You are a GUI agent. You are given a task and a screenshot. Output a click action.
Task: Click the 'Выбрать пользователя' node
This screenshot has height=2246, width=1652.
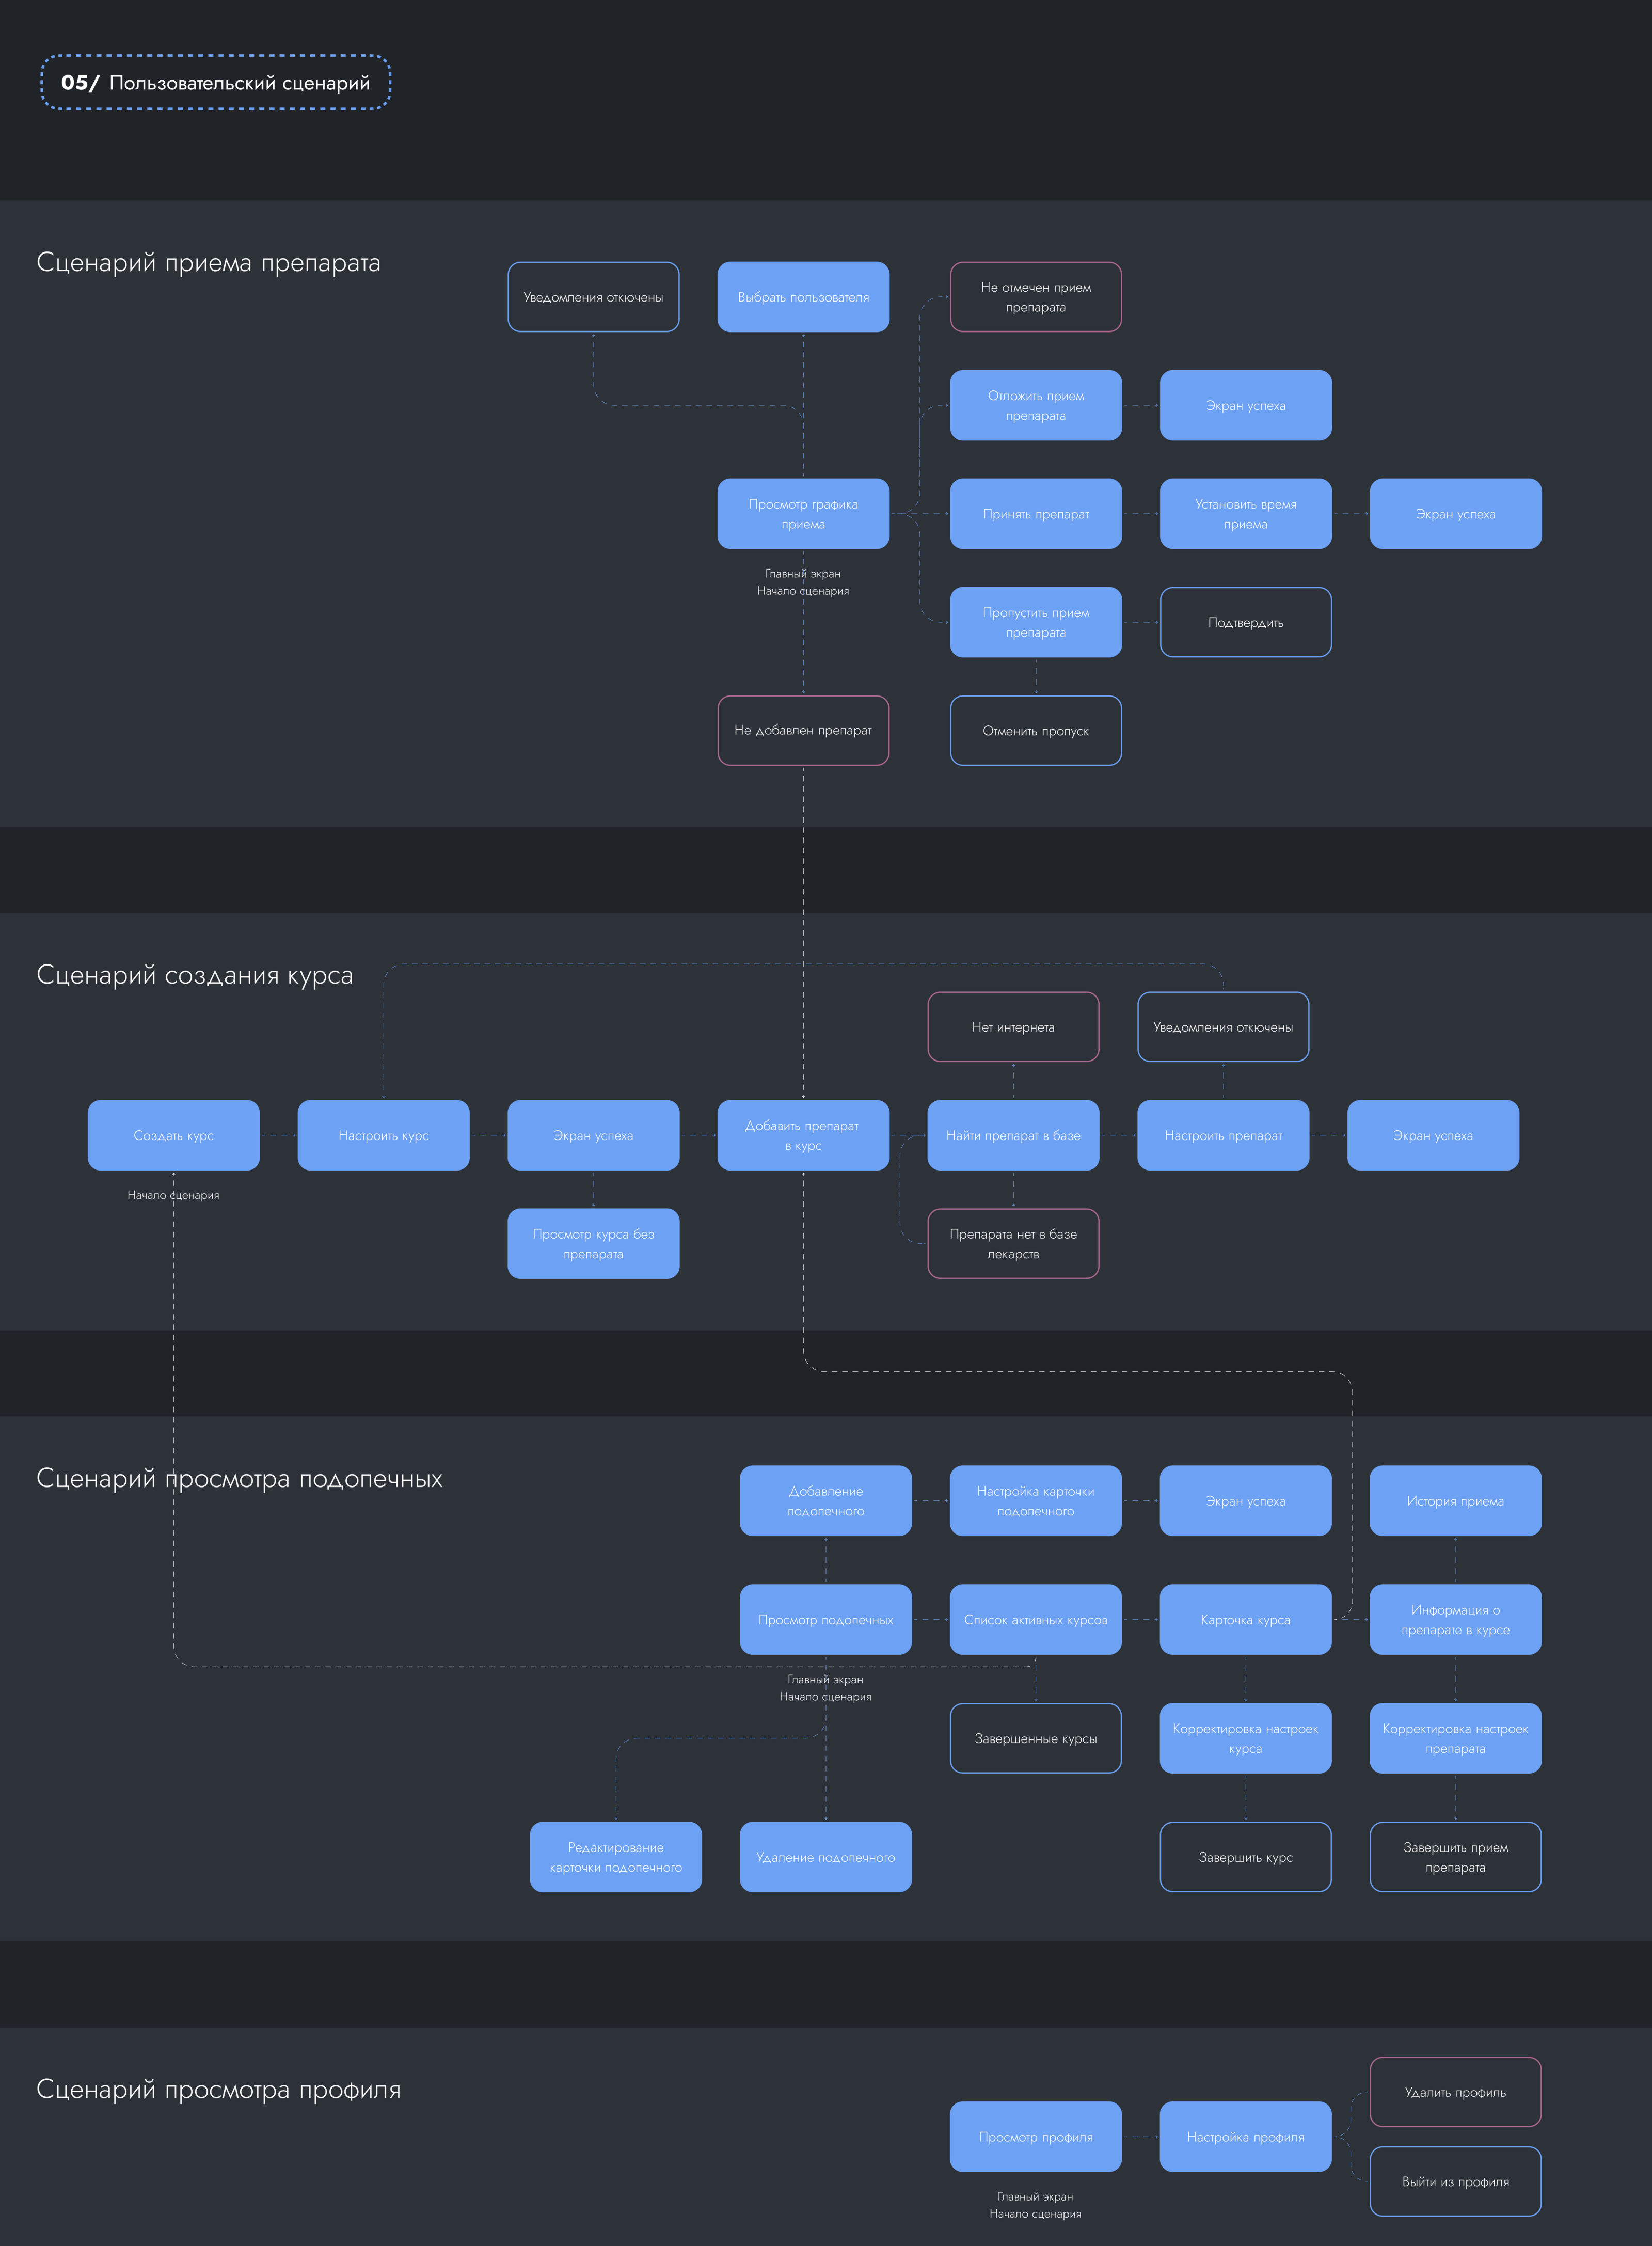tap(803, 297)
